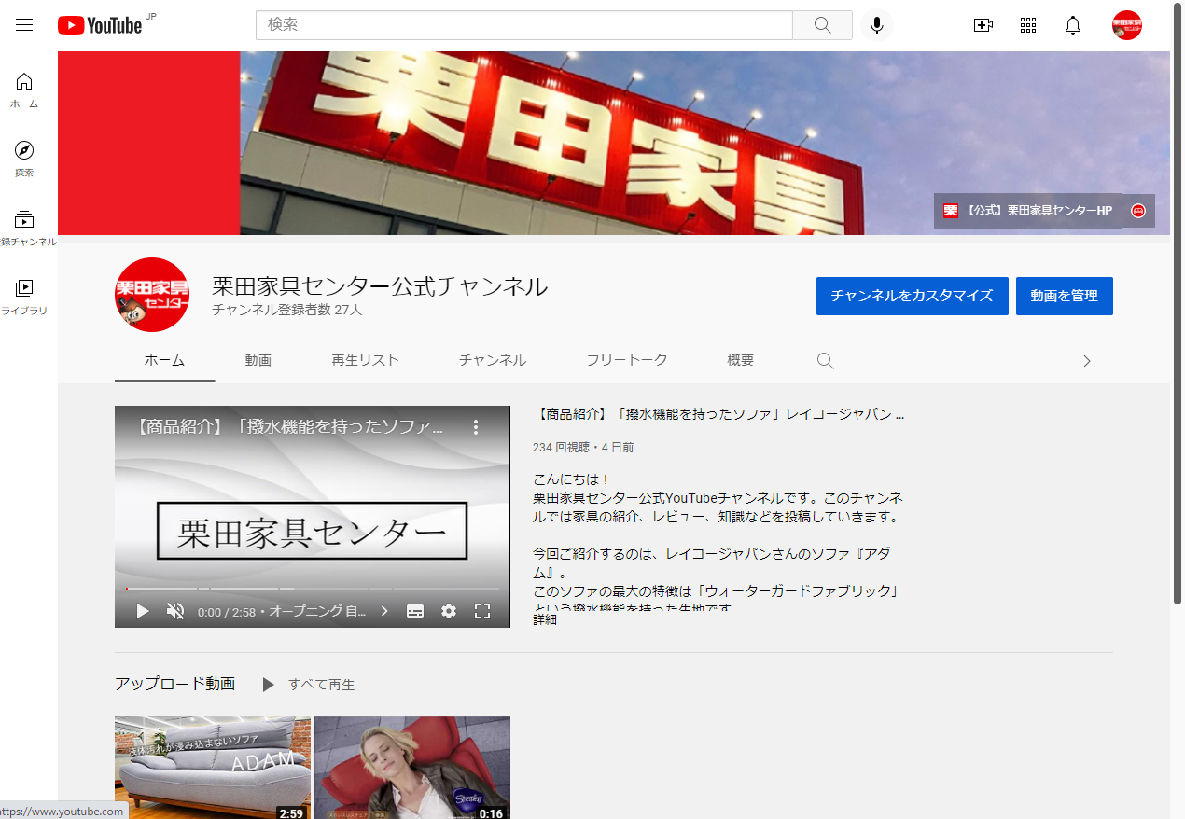Click the search magnifier button

pyautogui.click(x=822, y=25)
